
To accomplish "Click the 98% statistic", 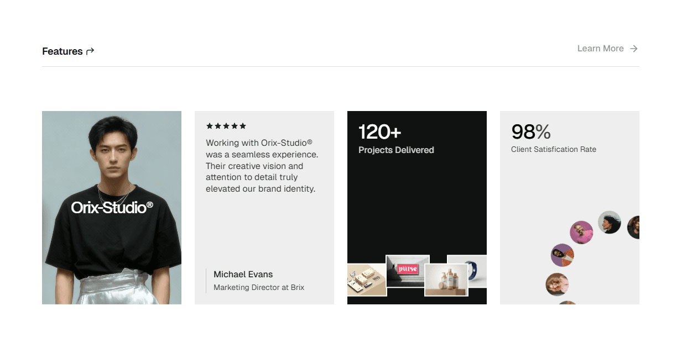I will coord(531,132).
